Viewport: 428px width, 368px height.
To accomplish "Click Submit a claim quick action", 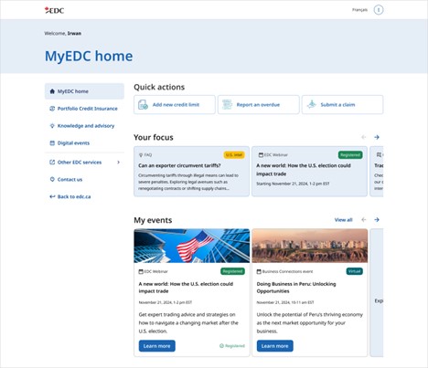I will tap(343, 105).
